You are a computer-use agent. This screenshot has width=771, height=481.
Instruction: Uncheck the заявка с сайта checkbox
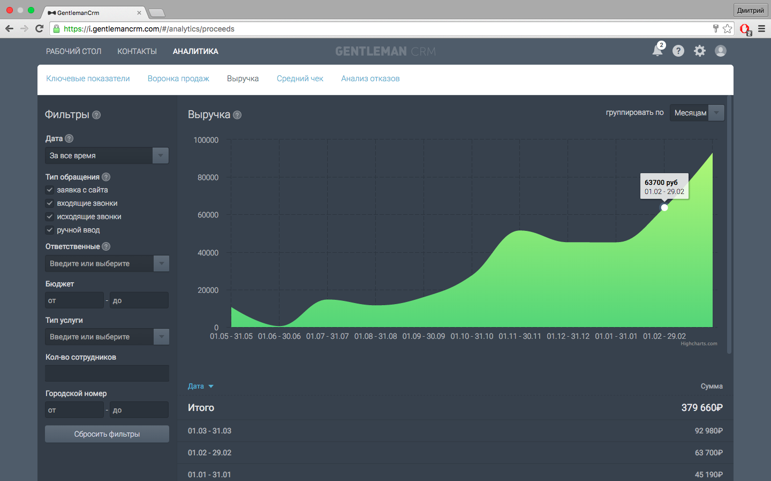point(50,190)
